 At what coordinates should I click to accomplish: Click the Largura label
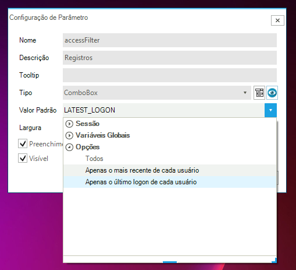coord(30,128)
